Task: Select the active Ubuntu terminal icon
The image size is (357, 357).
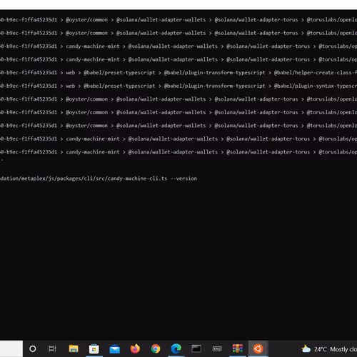Action: pos(258,349)
